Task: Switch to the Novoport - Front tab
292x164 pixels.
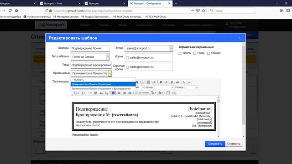Action: (60, 3)
